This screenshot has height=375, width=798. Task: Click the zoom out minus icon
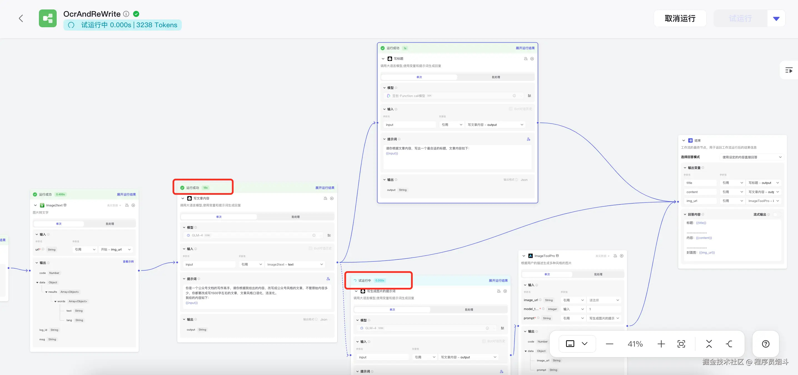click(609, 344)
